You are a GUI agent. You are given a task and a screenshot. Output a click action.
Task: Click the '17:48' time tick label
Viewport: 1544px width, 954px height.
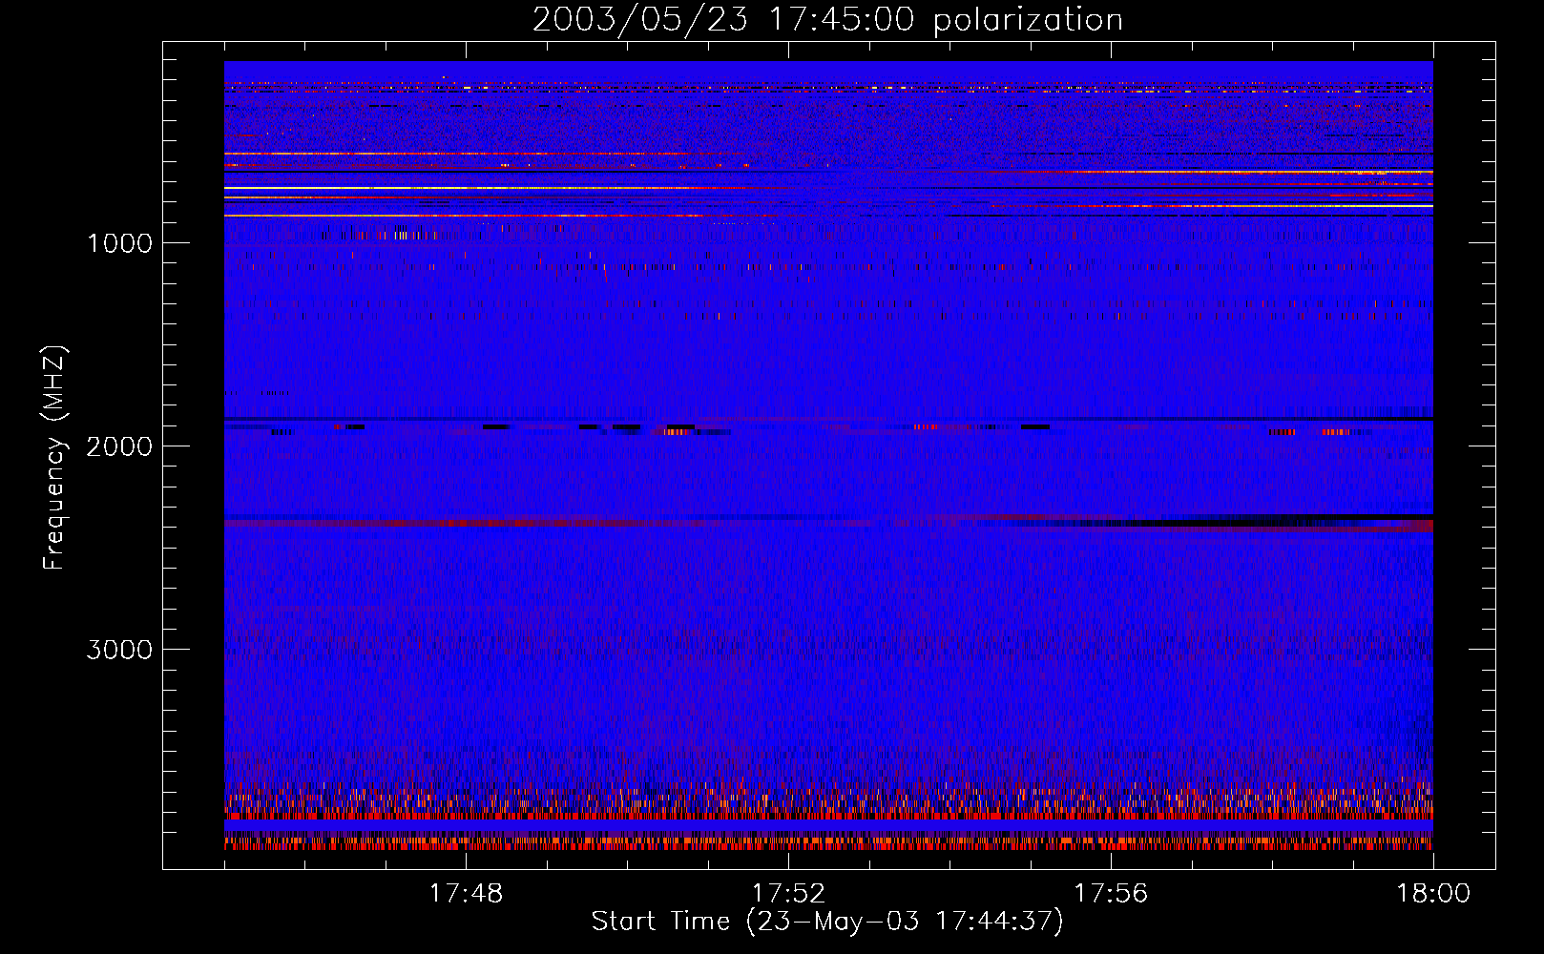(x=466, y=894)
